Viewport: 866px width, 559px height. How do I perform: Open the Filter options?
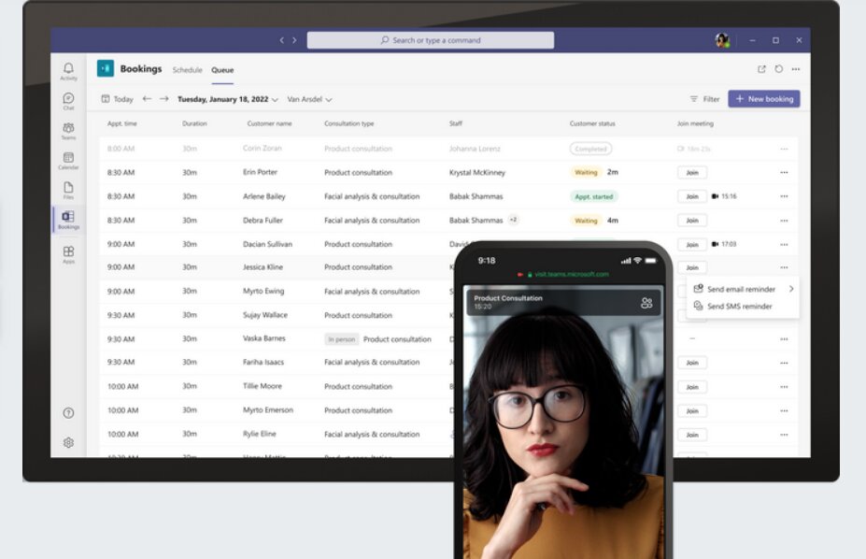pos(703,98)
